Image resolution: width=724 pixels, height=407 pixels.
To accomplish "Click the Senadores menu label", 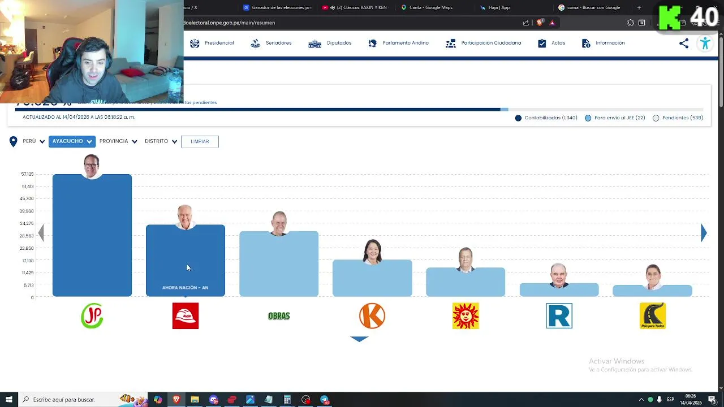I will point(278,43).
